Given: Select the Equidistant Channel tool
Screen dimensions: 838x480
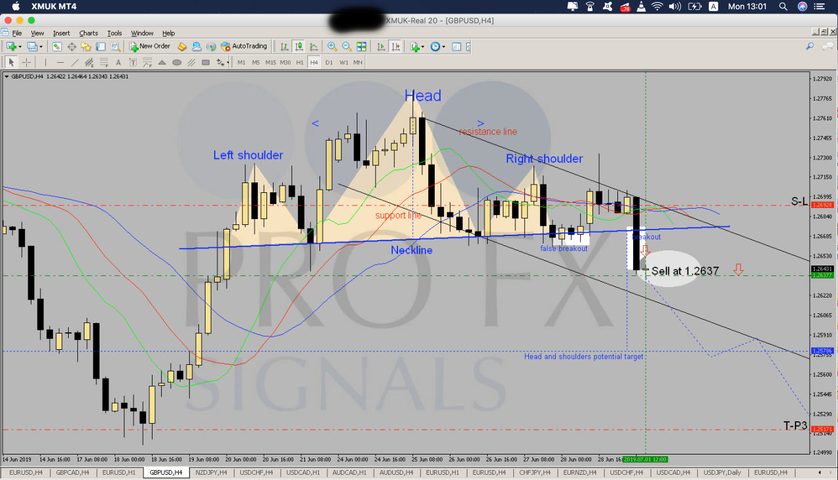Looking at the screenshot, I should click(x=89, y=62).
